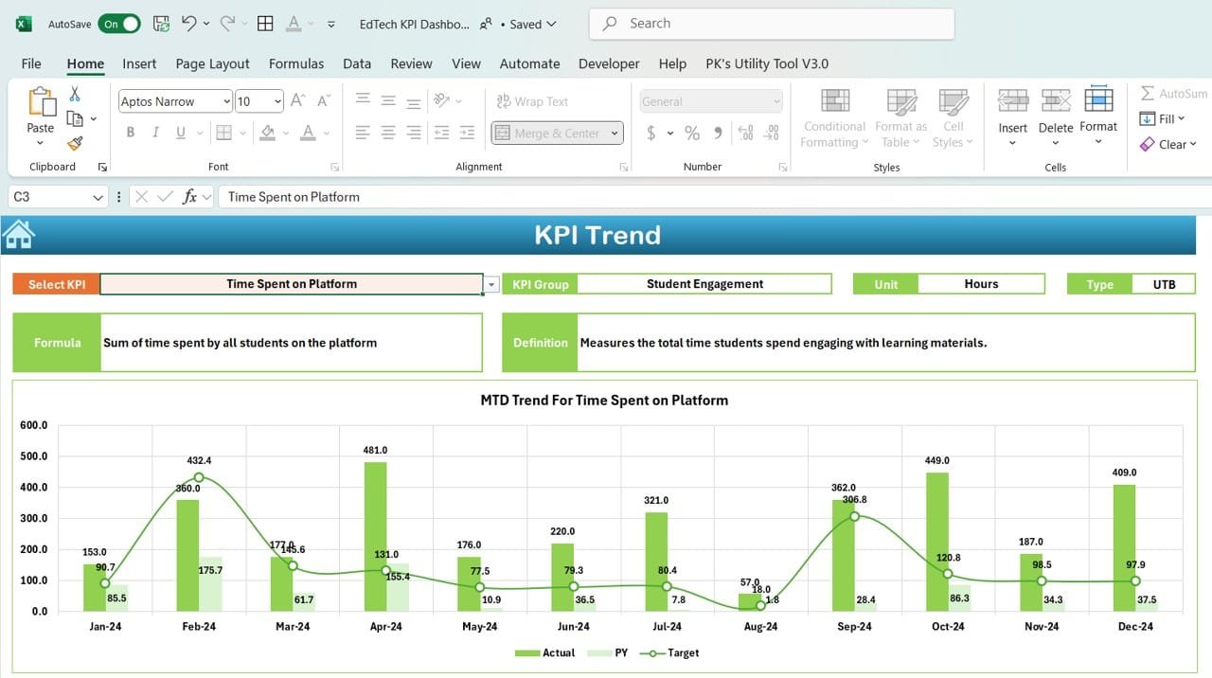Click the Comma Style icon
Image resolution: width=1212 pixels, height=678 pixels.
[718, 133]
